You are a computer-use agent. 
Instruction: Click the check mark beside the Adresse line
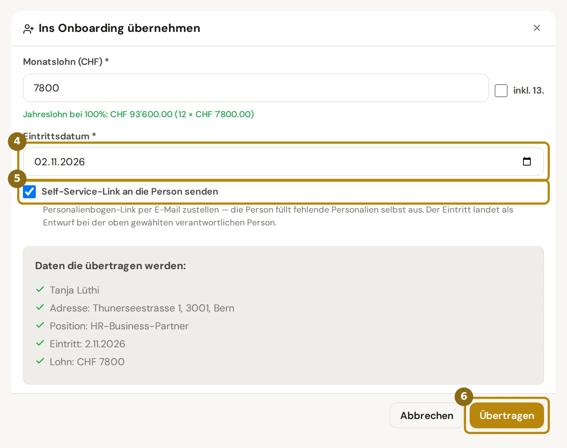tap(40, 307)
